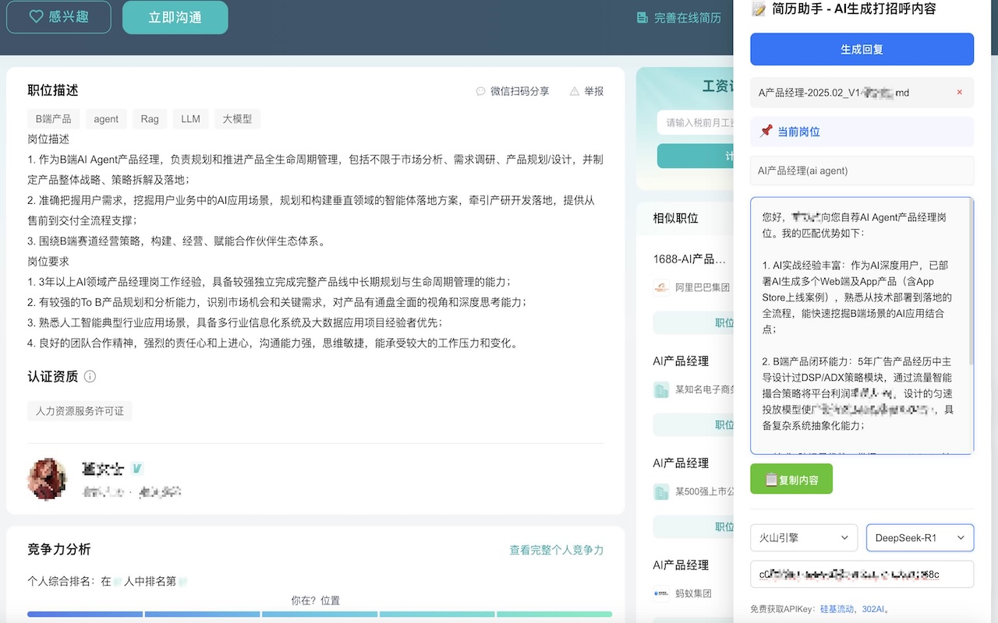
Task: Click the document icon beside 完善在线简历
Action: tap(642, 16)
